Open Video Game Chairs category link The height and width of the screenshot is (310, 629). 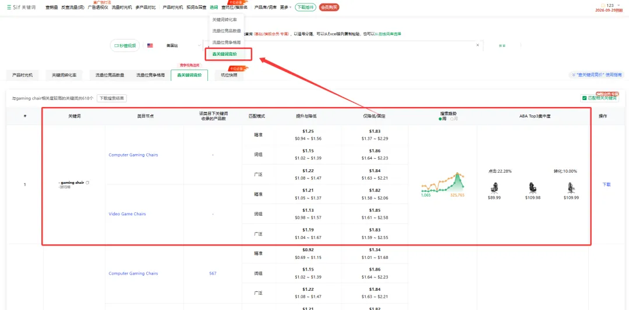(x=127, y=214)
